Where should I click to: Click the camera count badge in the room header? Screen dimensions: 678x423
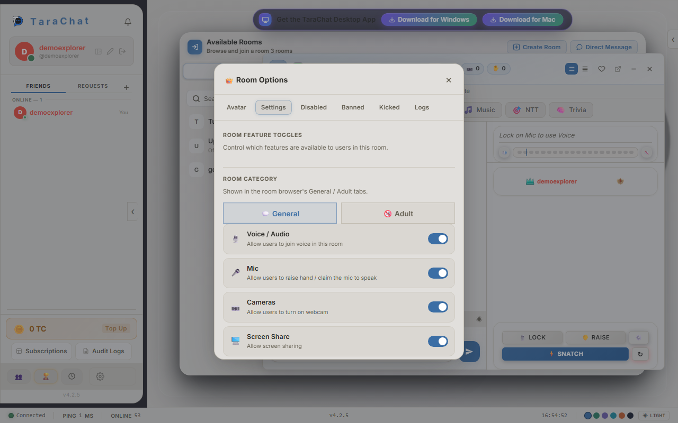473,68
